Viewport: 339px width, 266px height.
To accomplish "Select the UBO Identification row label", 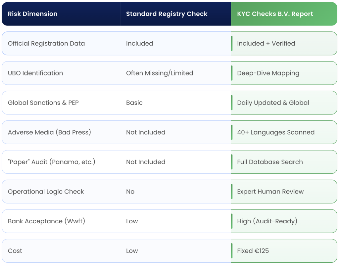I will pyautogui.click(x=35, y=73).
